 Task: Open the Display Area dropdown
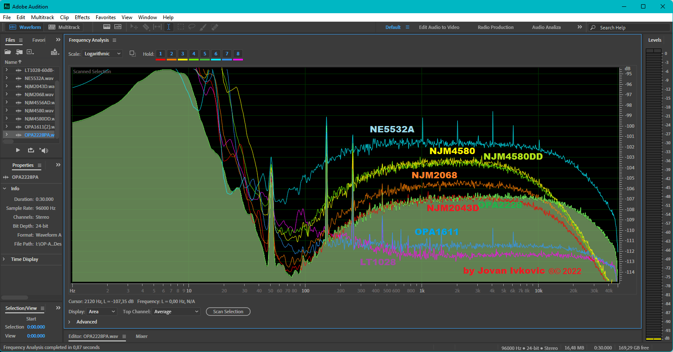coord(102,312)
